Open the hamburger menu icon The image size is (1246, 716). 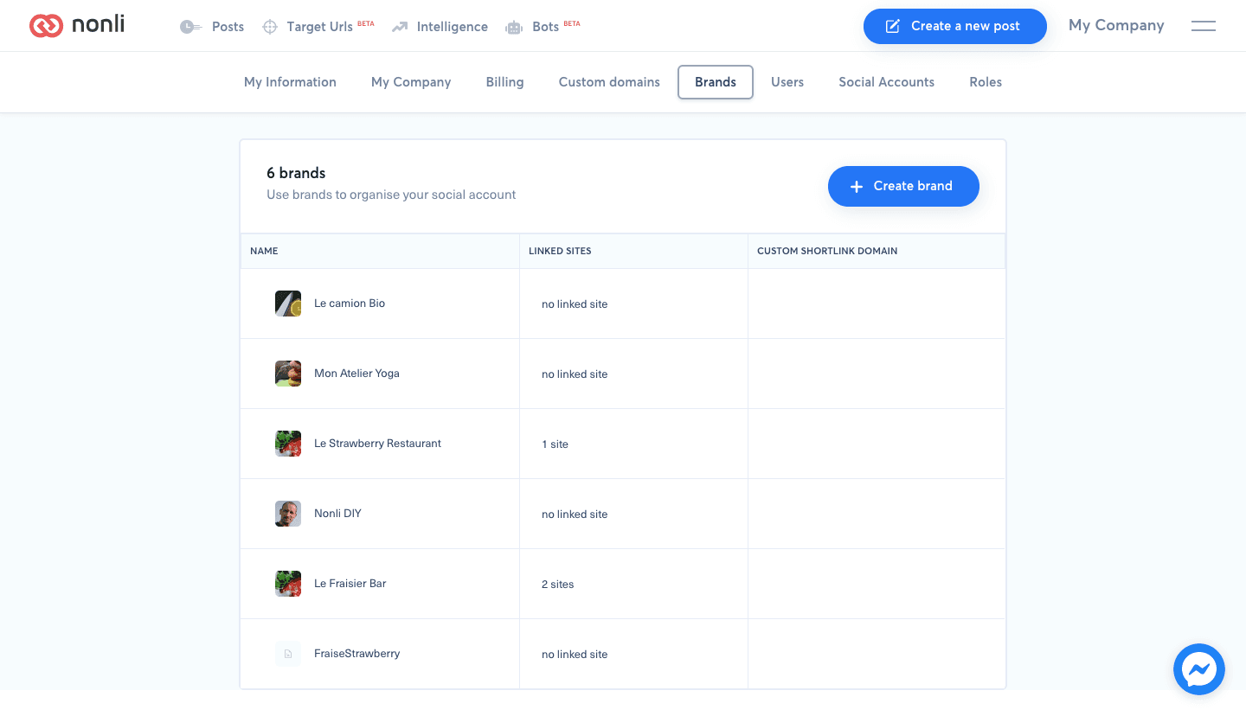point(1204,26)
